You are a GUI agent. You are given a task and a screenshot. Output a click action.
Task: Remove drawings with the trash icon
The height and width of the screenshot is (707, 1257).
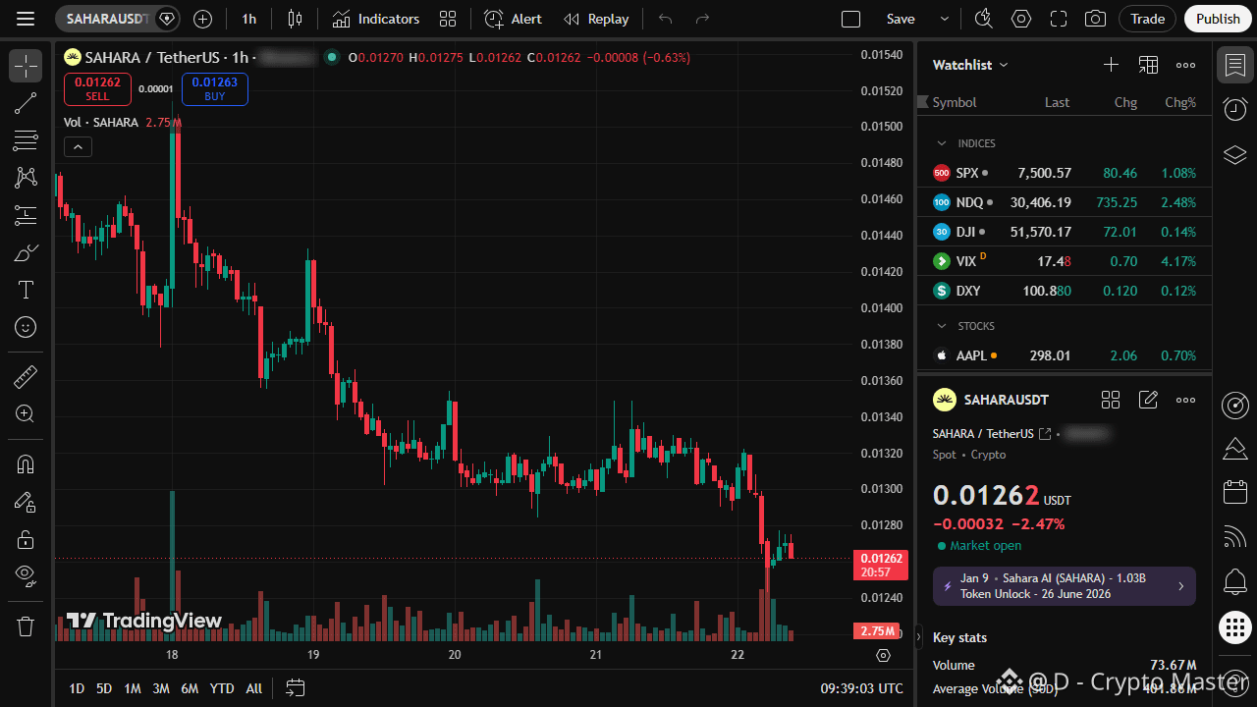click(26, 625)
